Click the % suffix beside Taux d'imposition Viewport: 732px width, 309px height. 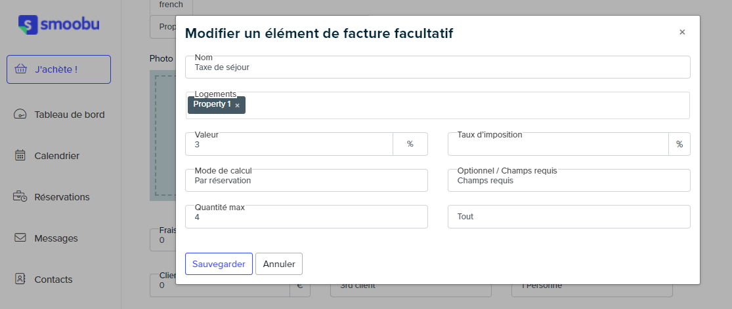click(x=679, y=144)
